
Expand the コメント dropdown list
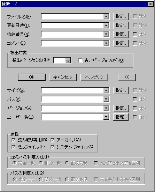106,43
